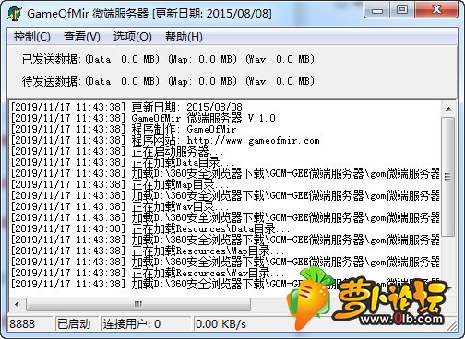Select the log line with http://www.gameofmir.com
The height and width of the screenshot is (339, 465).
[x=225, y=141]
